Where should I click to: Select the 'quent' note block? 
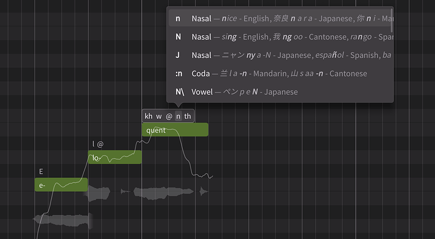tap(175, 130)
